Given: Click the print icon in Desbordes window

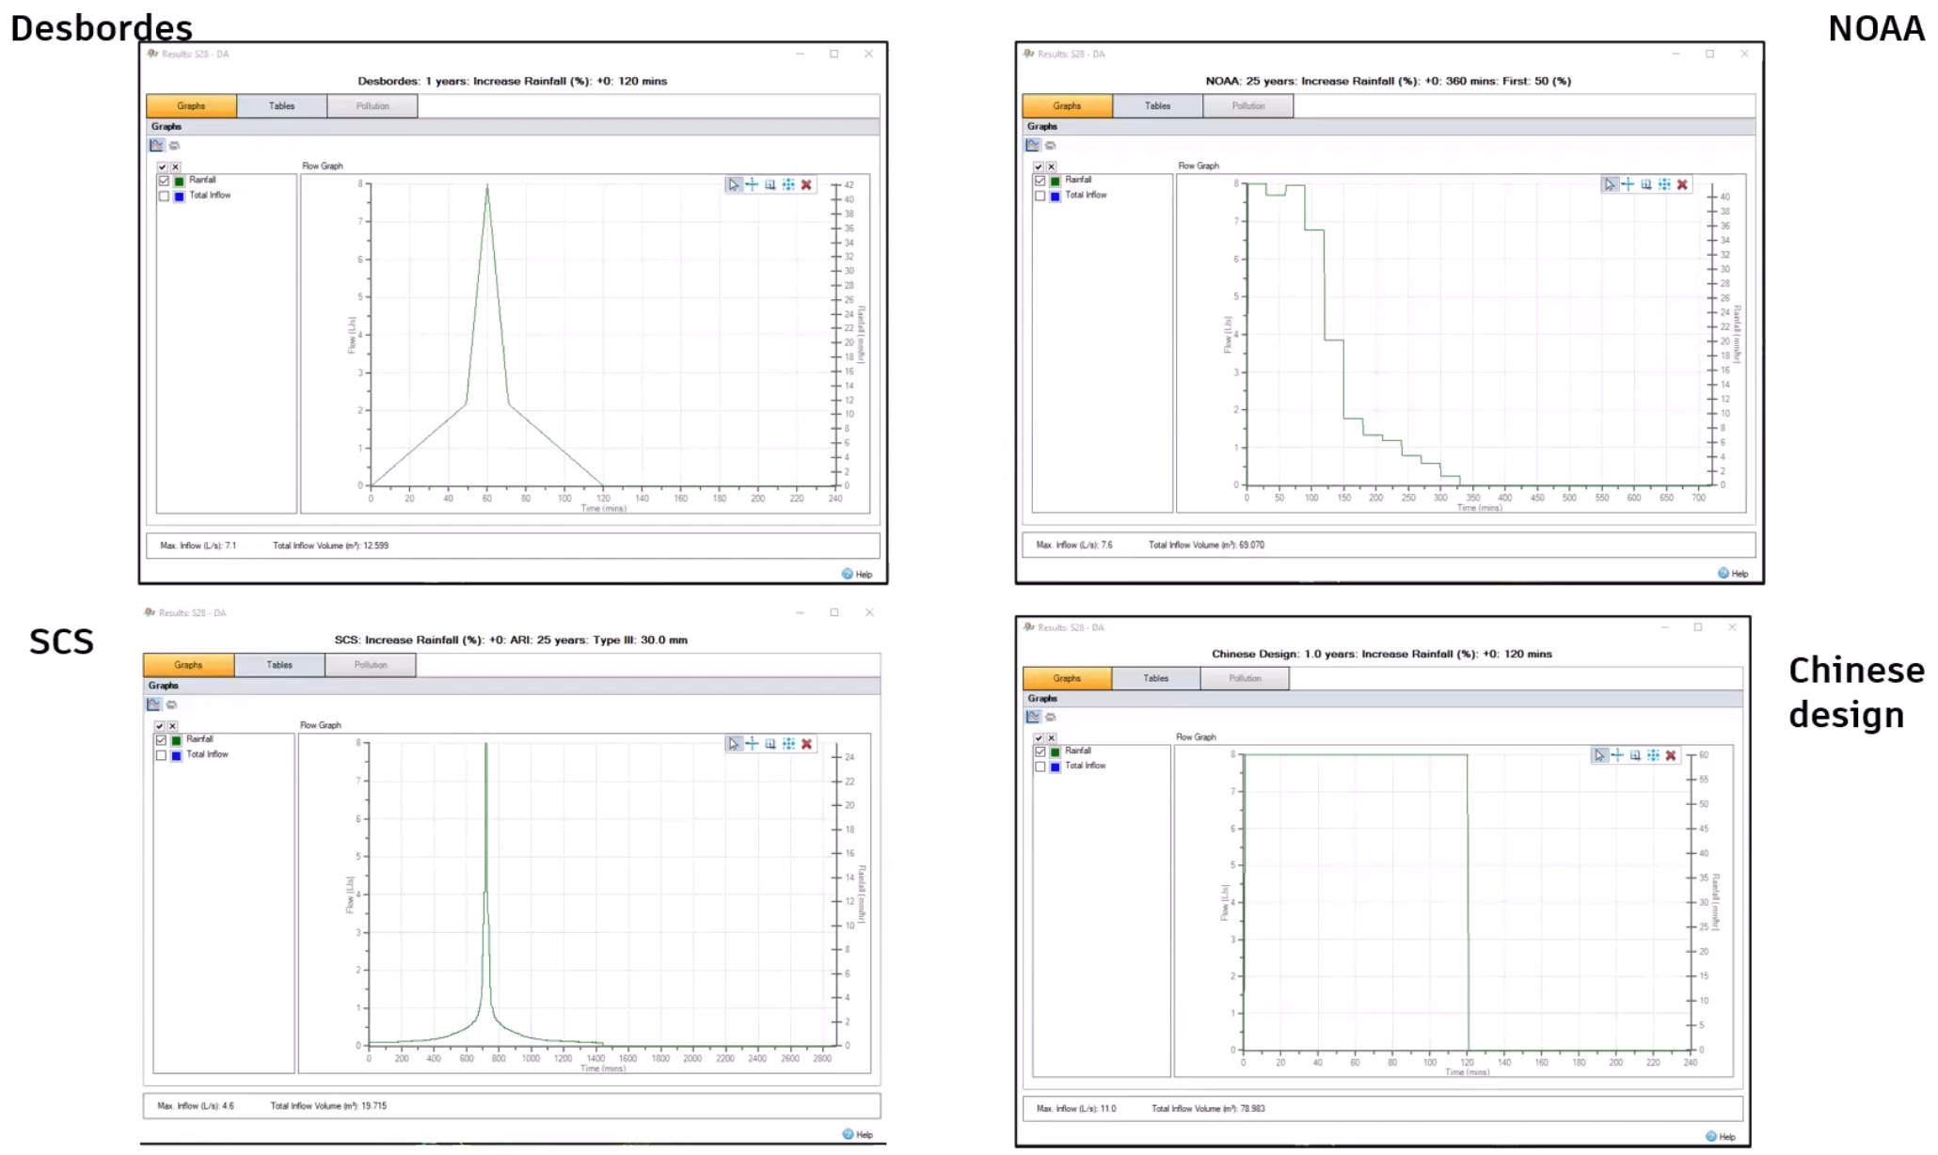Looking at the screenshot, I should pos(174,145).
